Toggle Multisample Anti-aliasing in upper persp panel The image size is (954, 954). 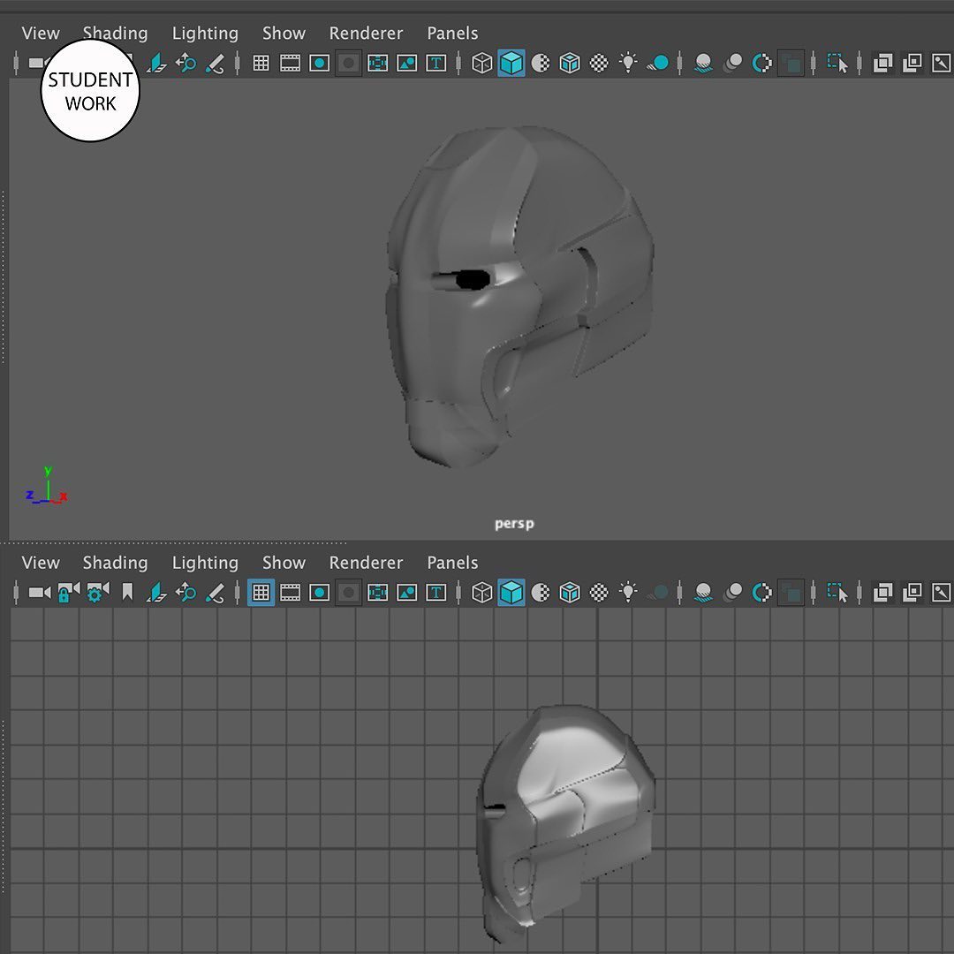[x=761, y=64]
